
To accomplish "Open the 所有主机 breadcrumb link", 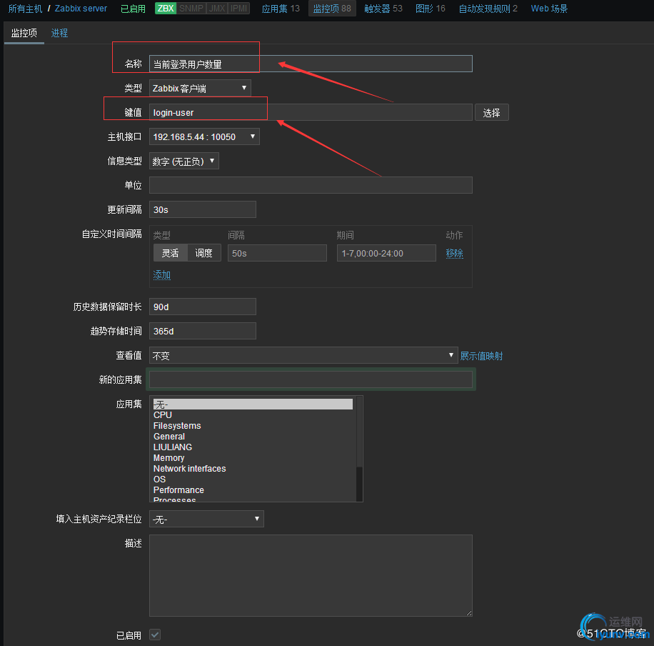I will click(25, 9).
